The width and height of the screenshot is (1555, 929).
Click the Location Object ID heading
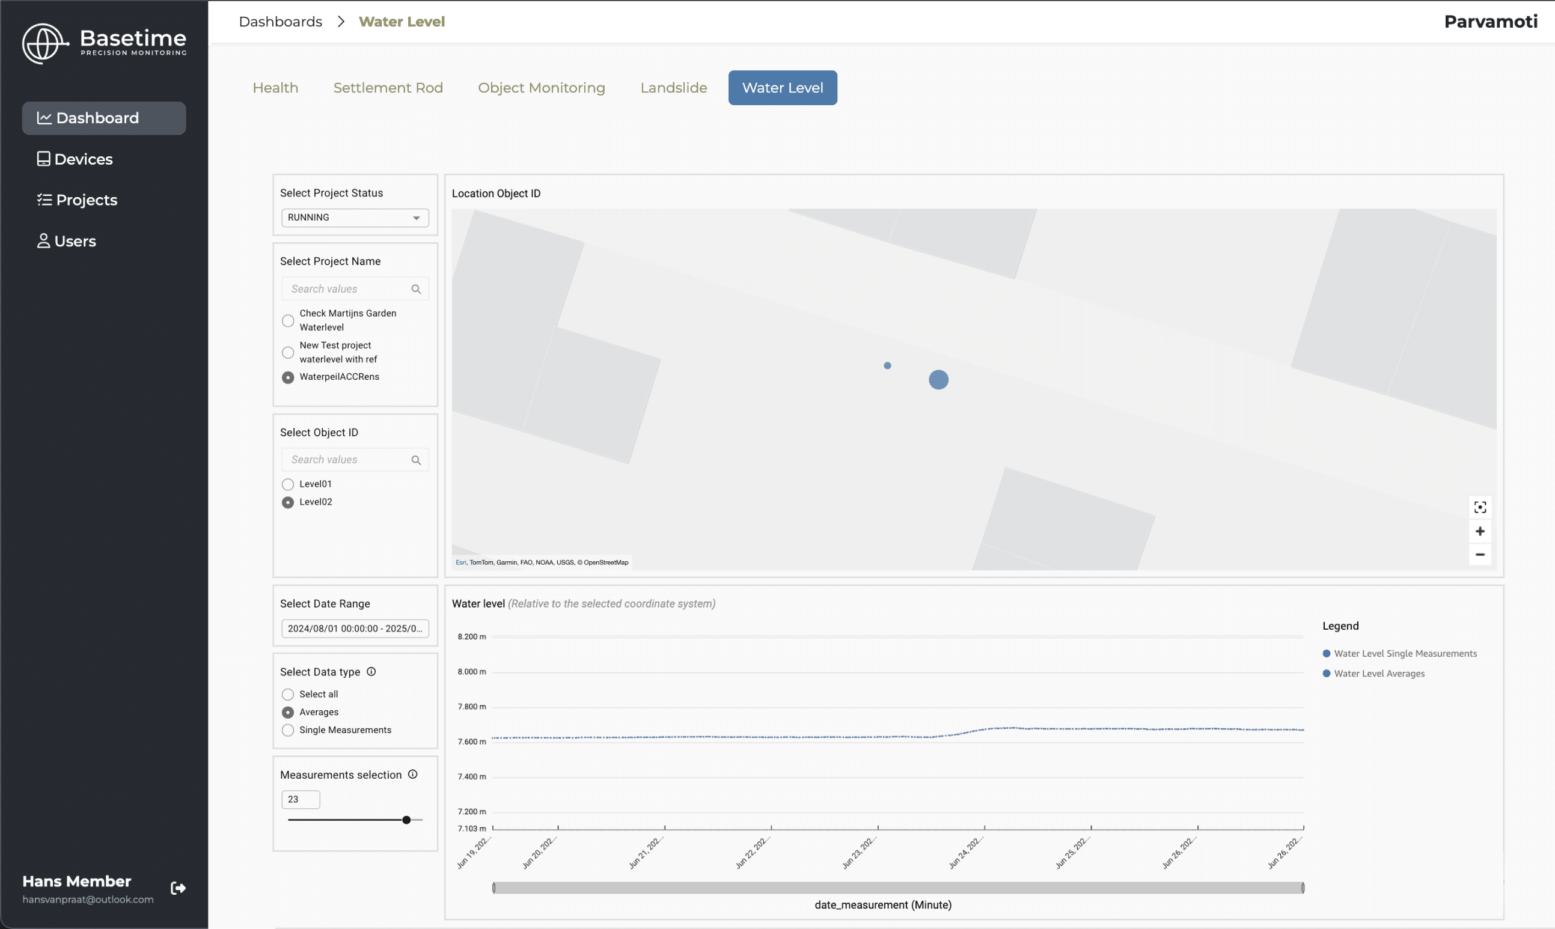(496, 193)
